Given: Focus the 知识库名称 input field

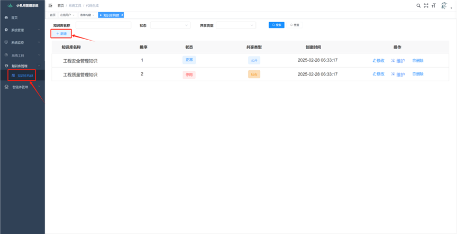Looking at the screenshot, I should pyautogui.click(x=103, y=25).
